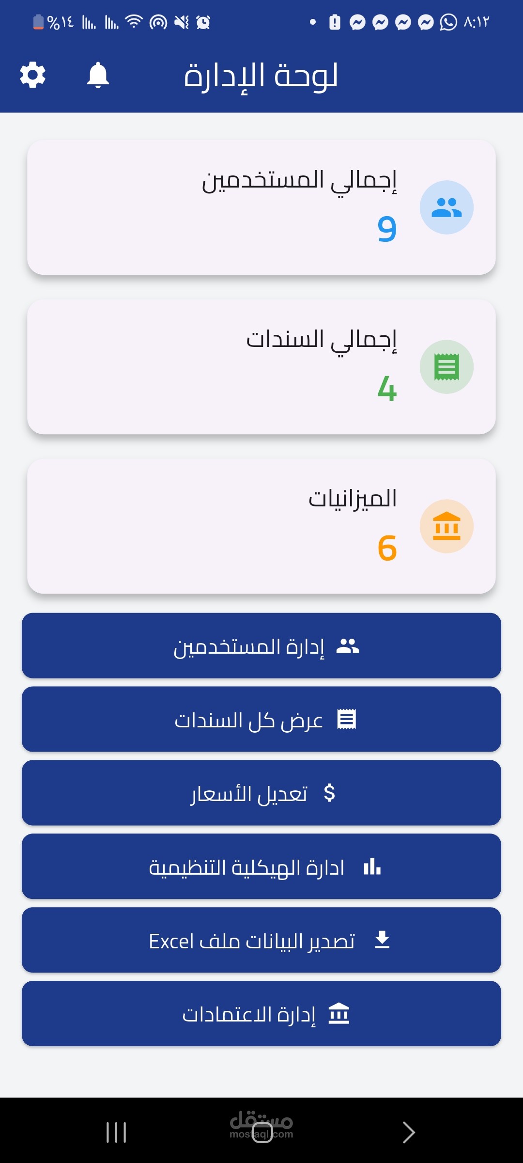The height and width of the screenshot is (1163, 523).
Task: Open notifications with the bell icon
Action: 98,75
